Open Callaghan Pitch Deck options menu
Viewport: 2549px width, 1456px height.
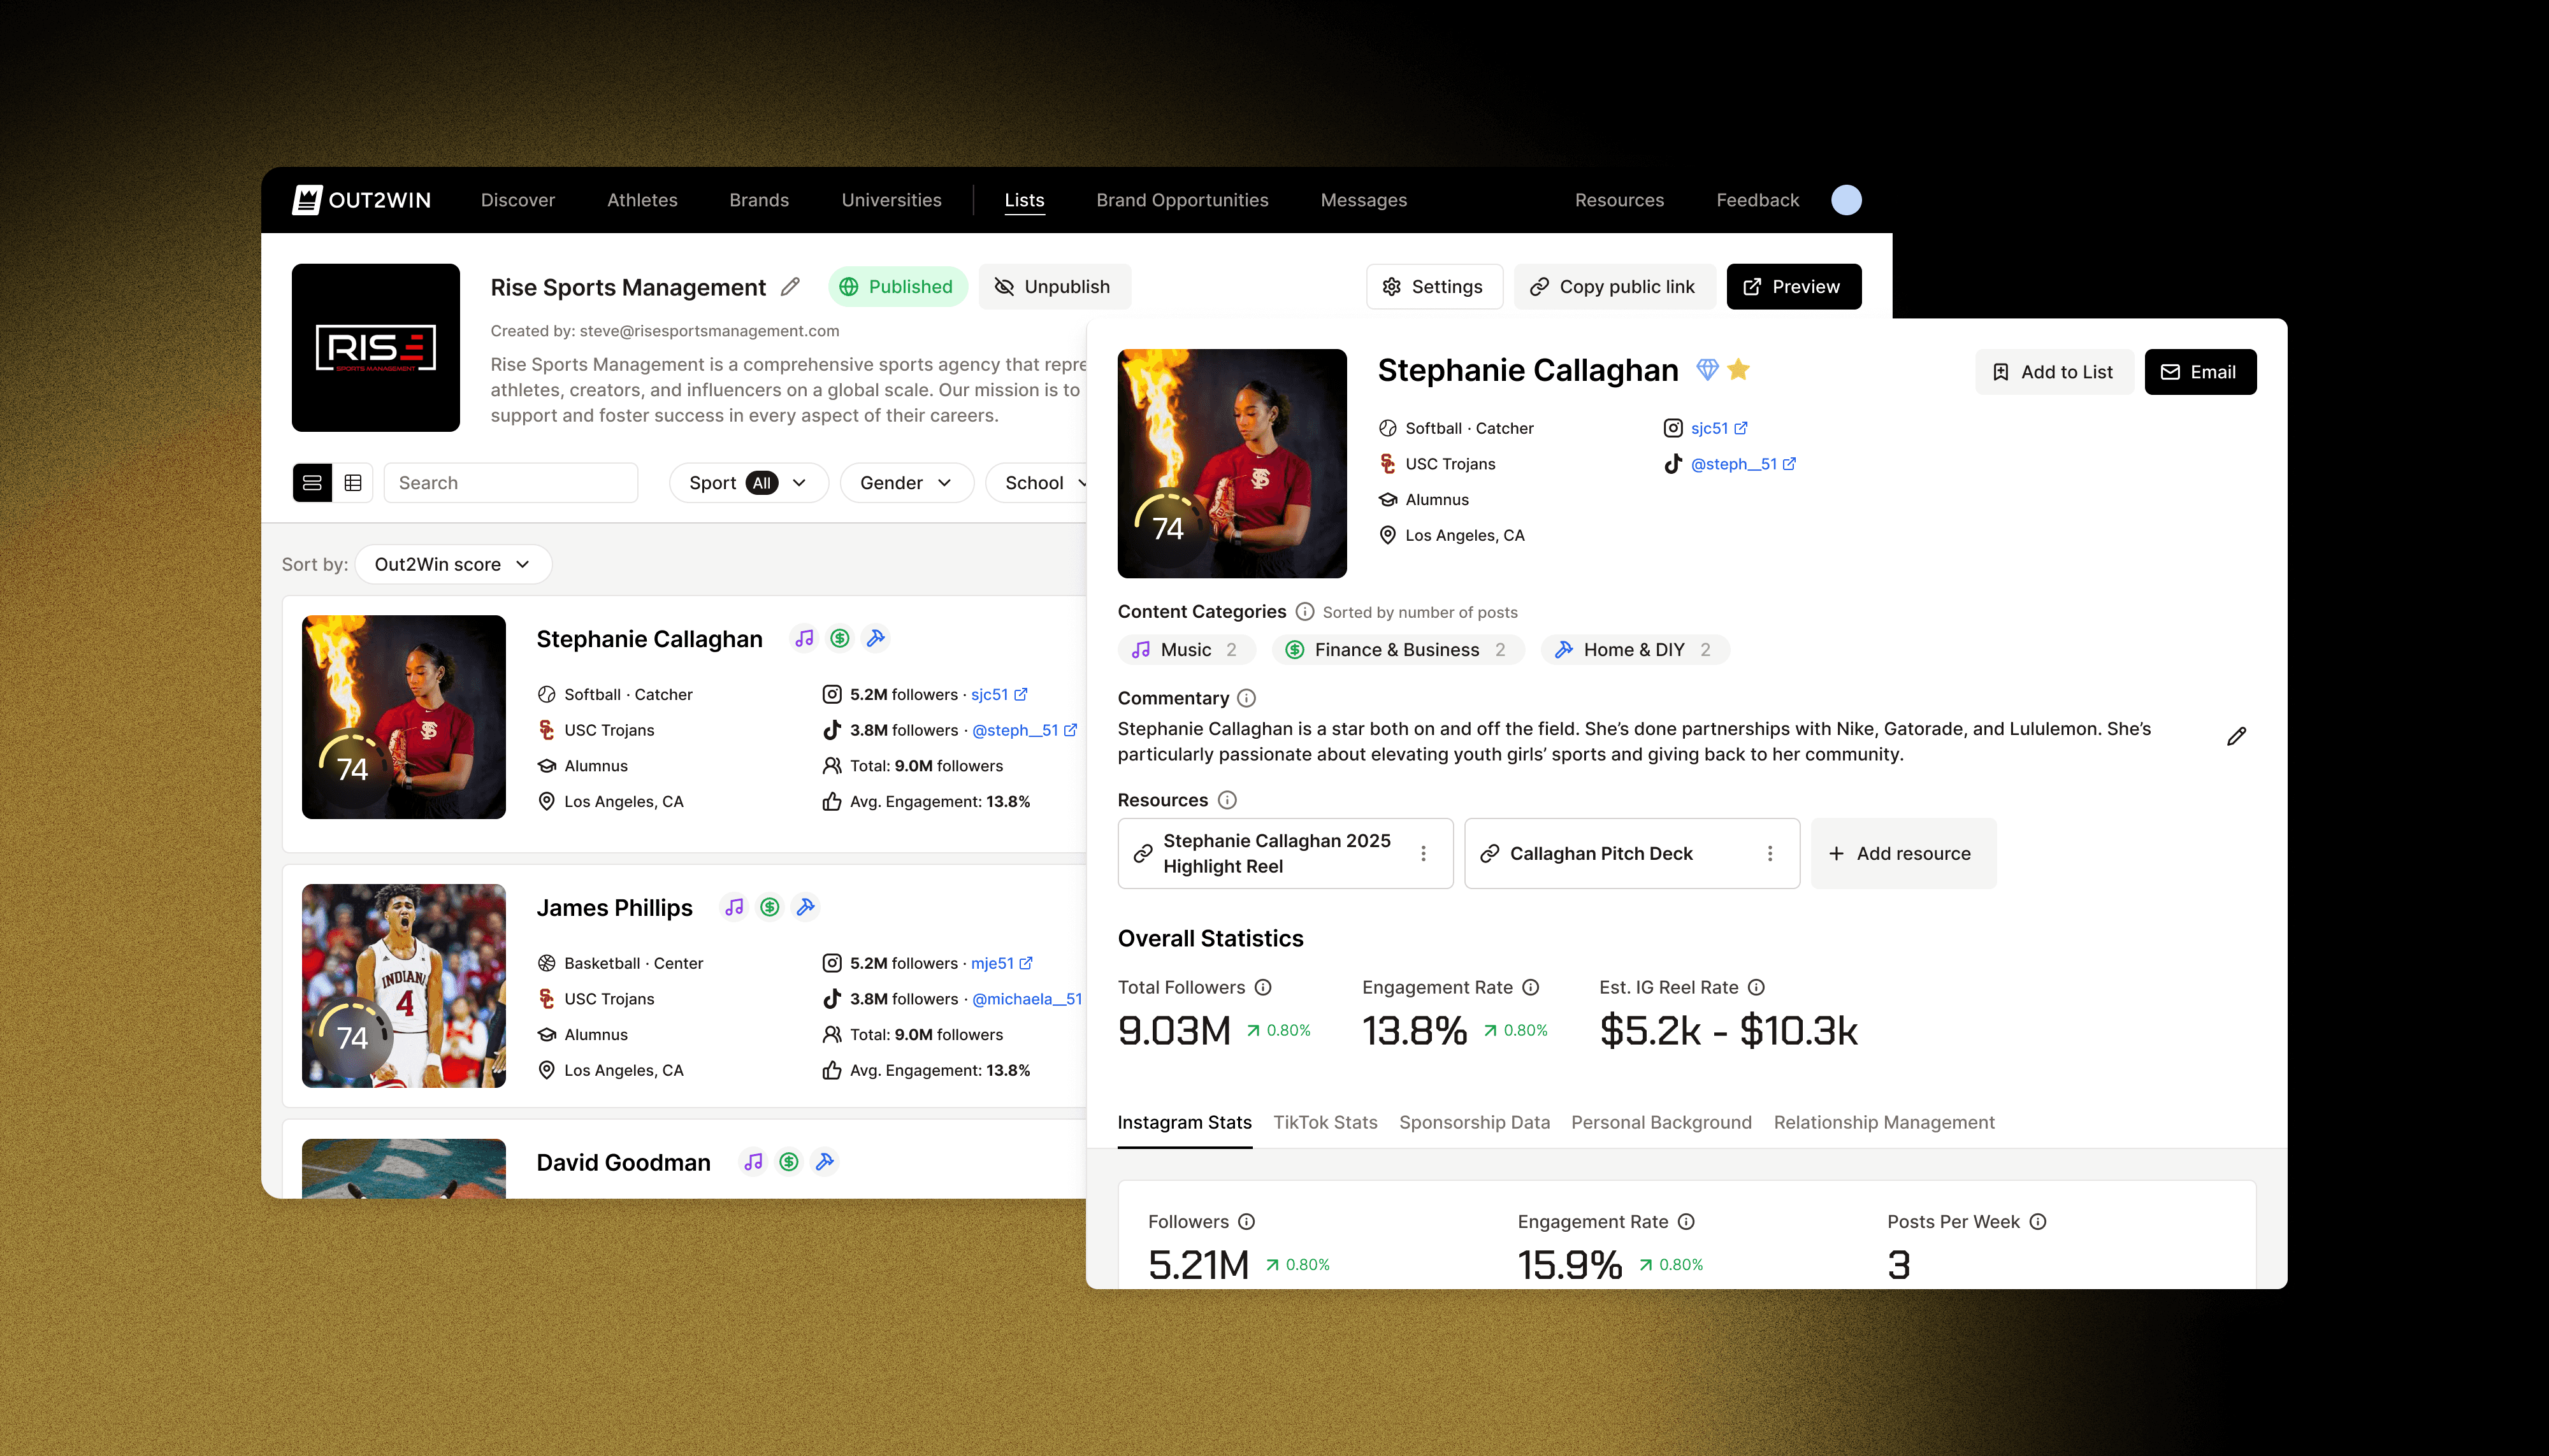click(1770, 853)
